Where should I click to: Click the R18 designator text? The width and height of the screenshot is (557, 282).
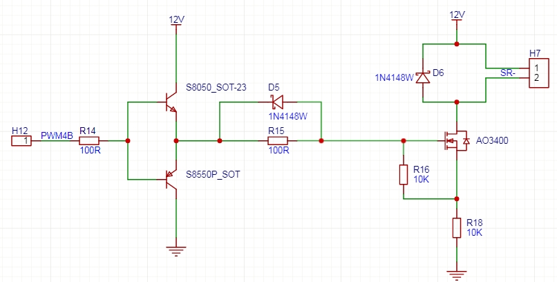click(x=474, y=223)
